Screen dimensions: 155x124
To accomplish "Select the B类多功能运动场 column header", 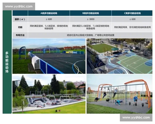I will pyautogui.click(x=90, y=13).
